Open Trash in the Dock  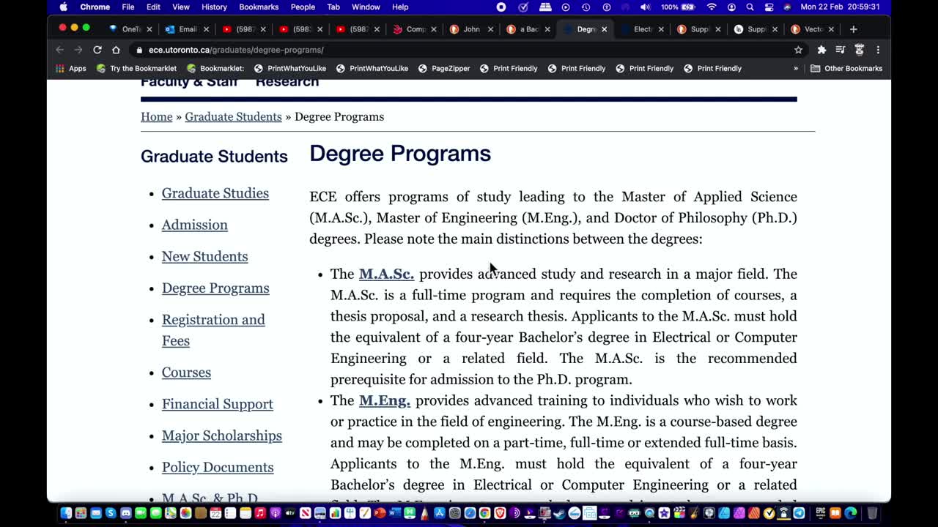872,513
